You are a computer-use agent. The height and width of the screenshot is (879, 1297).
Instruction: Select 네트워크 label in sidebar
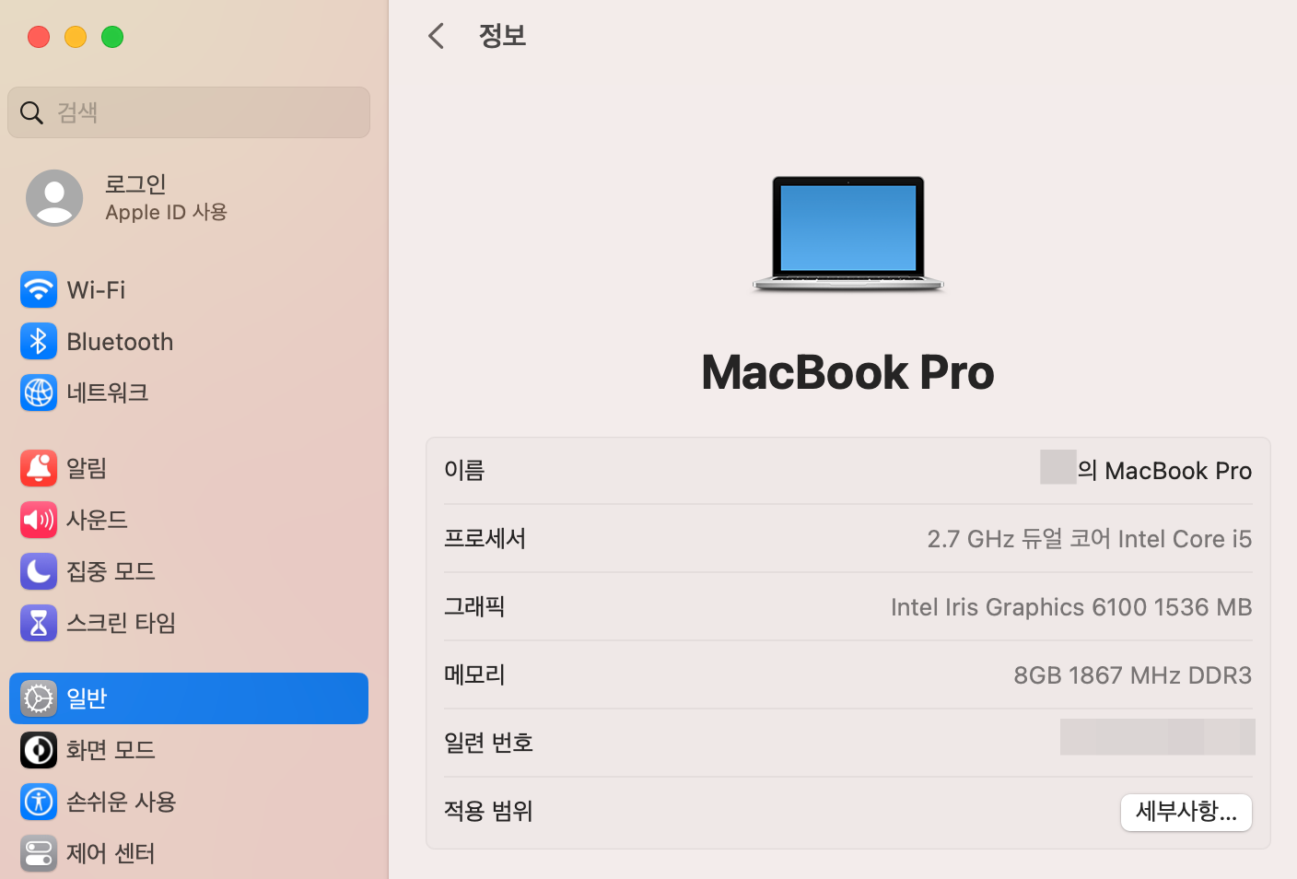(108, 393)
